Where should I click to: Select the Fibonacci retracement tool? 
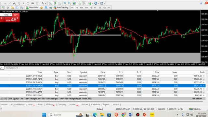[19, 3]
